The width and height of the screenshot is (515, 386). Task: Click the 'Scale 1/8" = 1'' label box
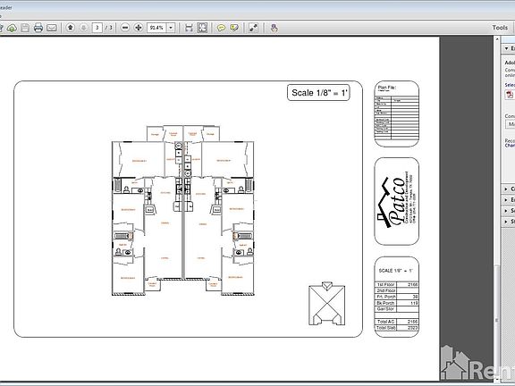tap(318, 93)
